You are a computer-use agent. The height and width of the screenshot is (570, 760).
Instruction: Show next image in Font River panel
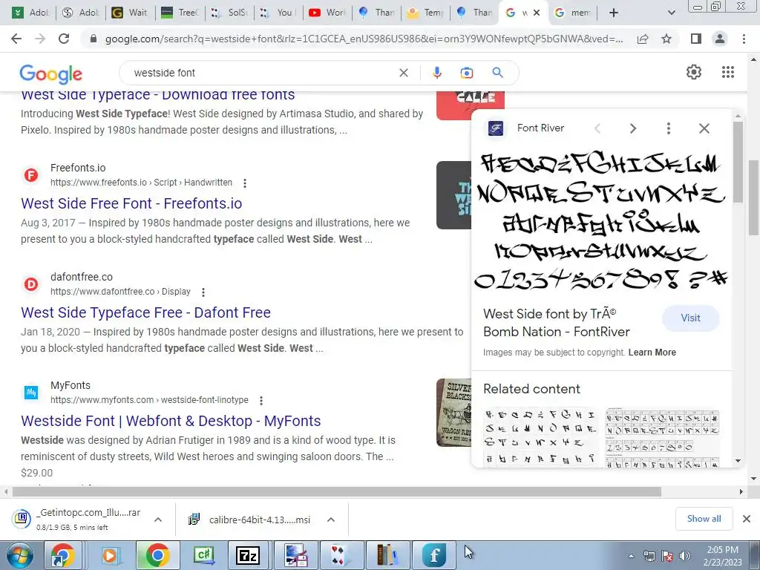tap(632, 128)
